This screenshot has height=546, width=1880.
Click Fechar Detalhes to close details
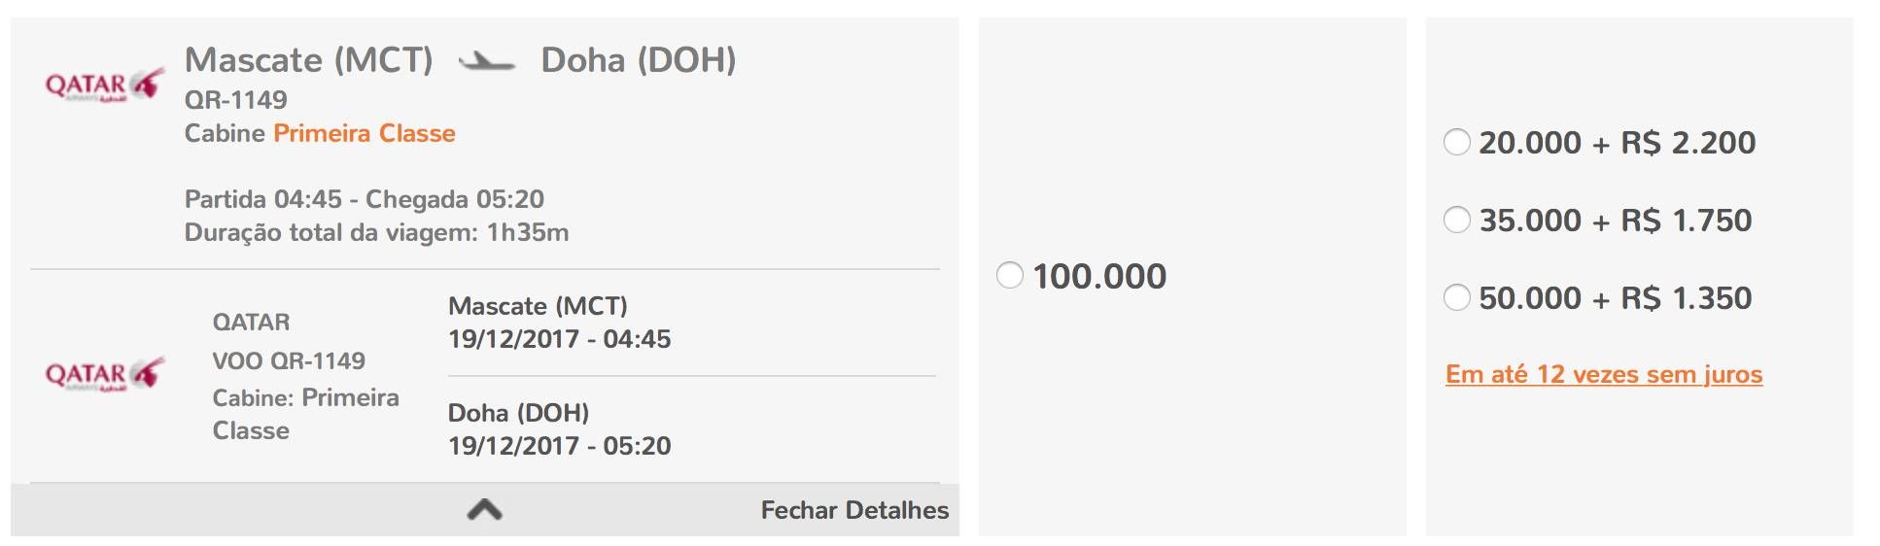854,510
